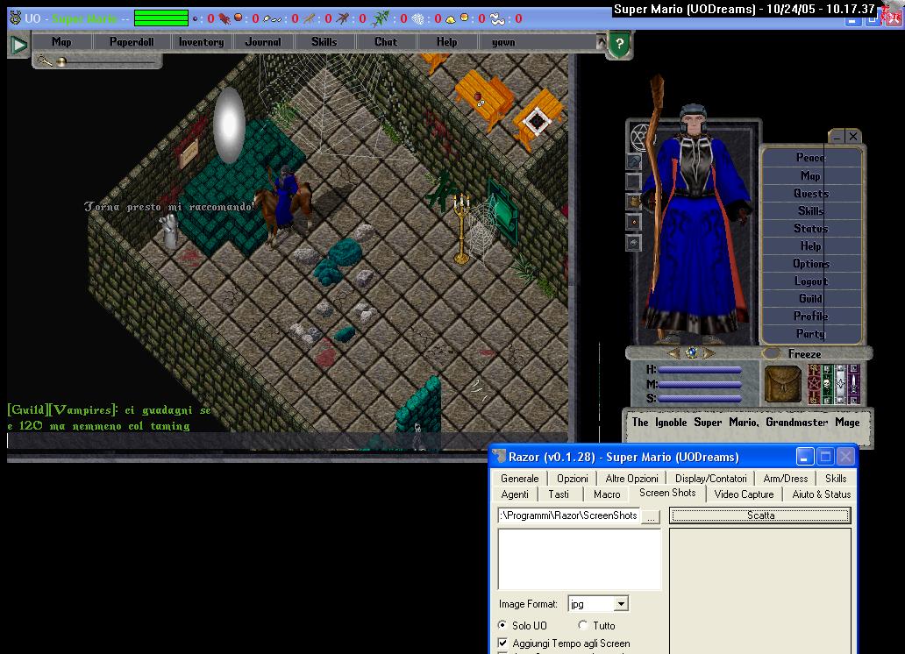Viewport: 905px width, 654px height.
Task: Select the Tutto radio button
Action: pos(597,626)
